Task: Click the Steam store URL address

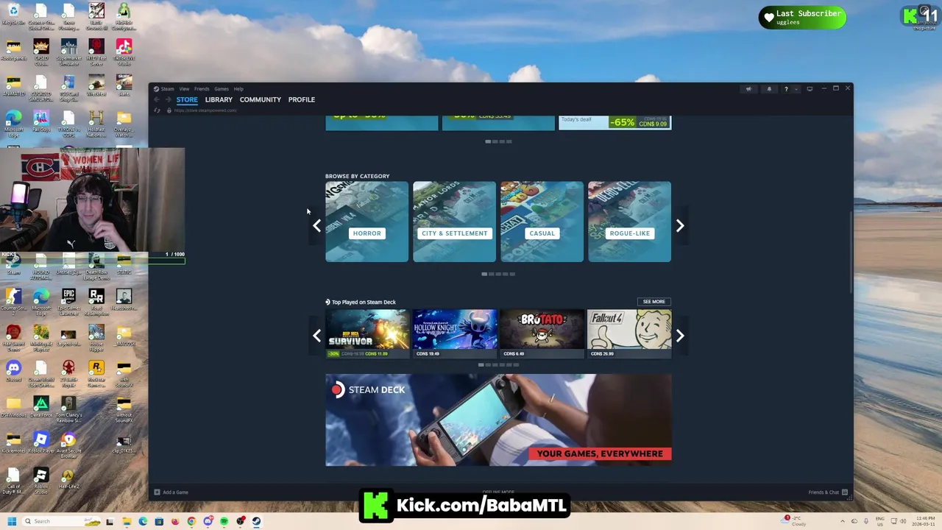Action: [205, 110]
